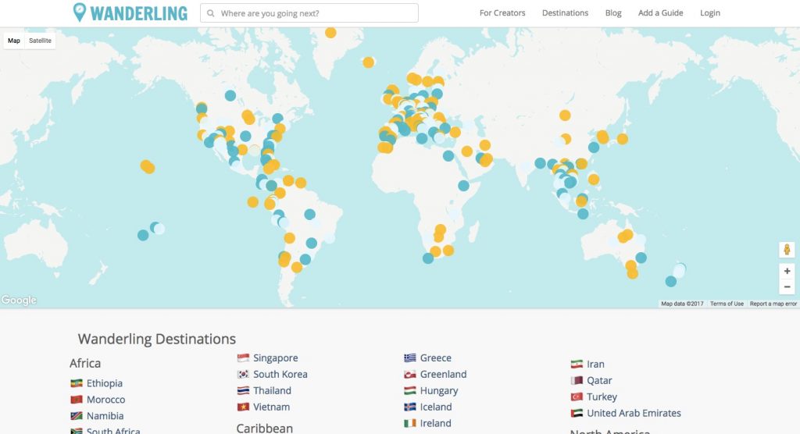
Task: Click the 'Map data ©2017' text
Action: click(x=682, y=304)
